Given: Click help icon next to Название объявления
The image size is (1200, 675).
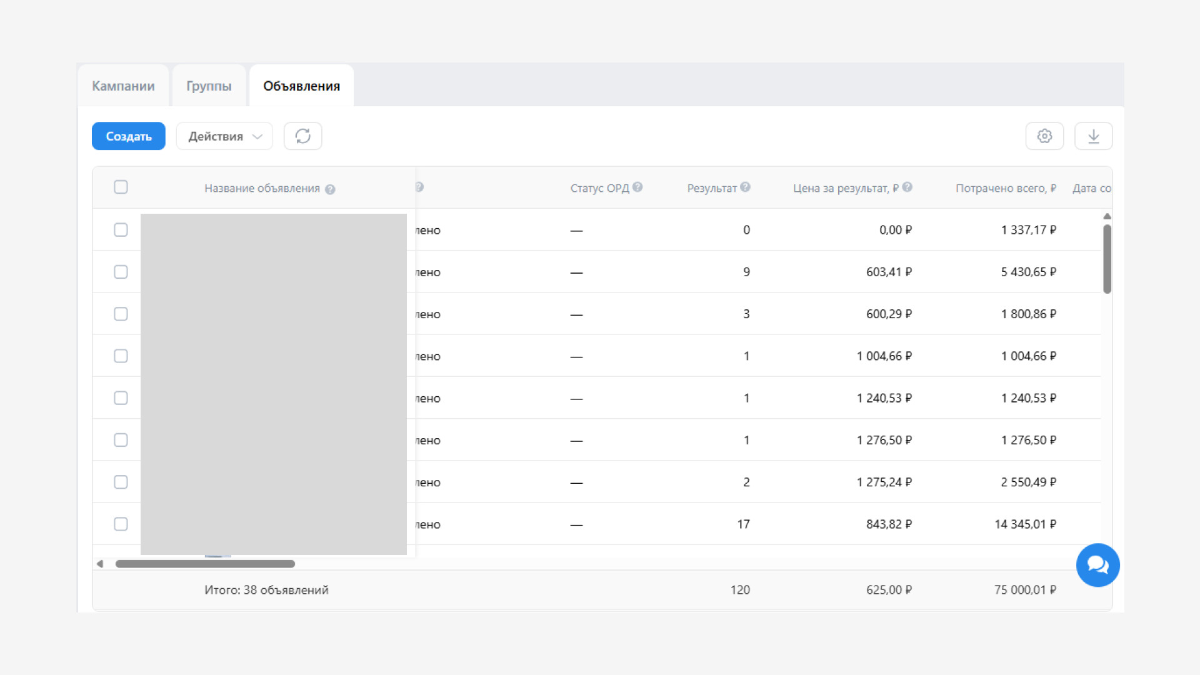Looking at the screenshot, I should pyautogui.click(x=330, y=189).
